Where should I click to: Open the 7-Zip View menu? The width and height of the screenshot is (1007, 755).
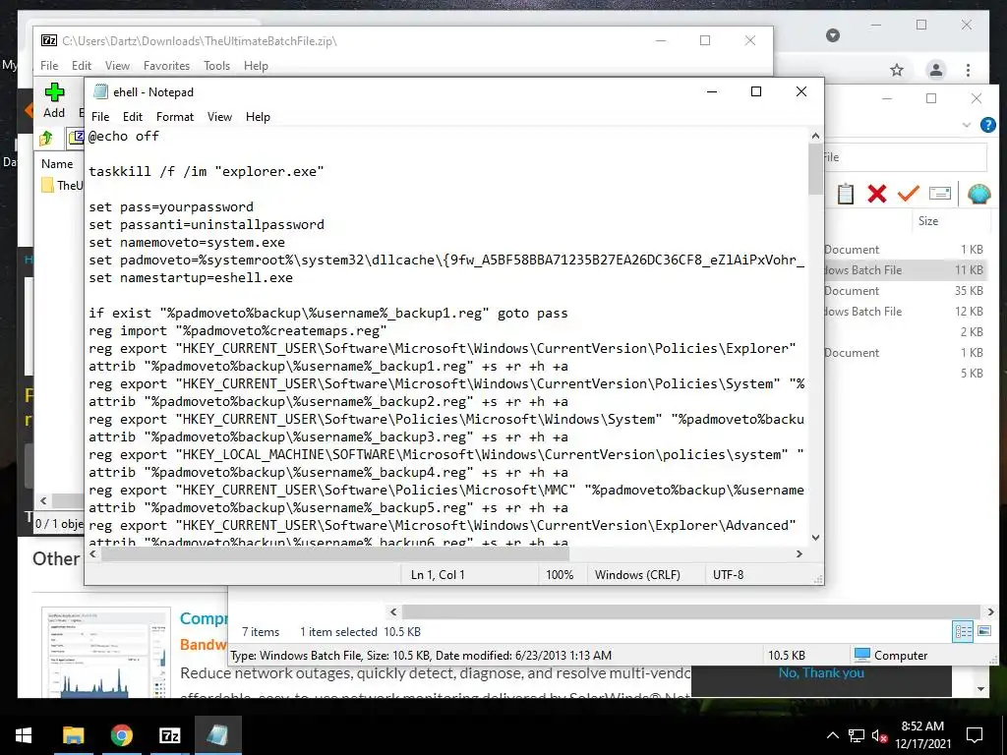pos(118,66)
